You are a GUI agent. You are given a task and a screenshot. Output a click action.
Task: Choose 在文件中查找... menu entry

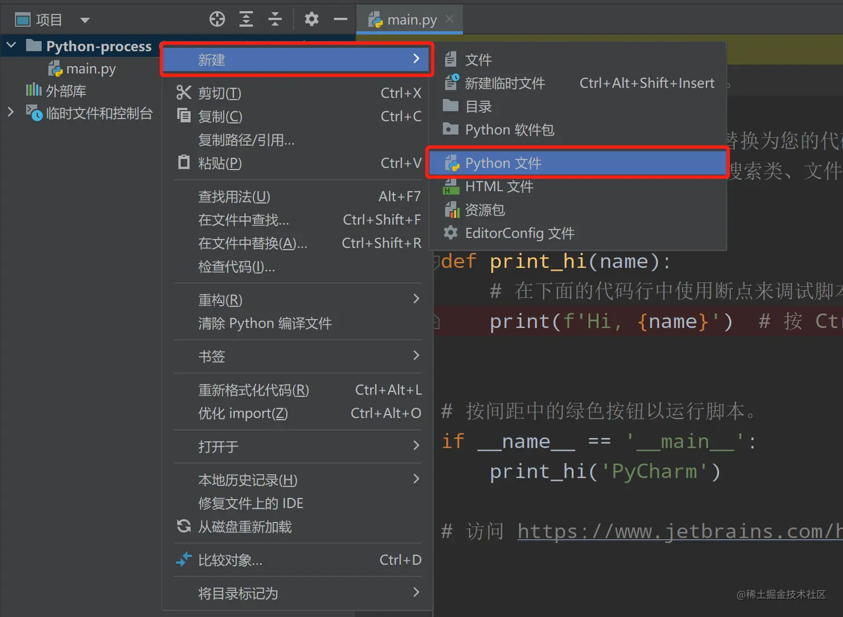pyautogui.click(x=298, y=220)
